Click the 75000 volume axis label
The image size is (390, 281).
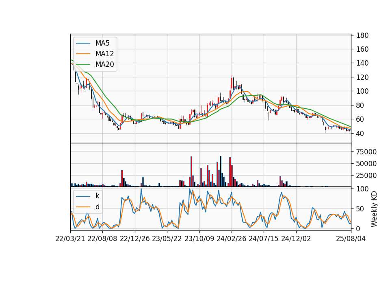(x=366, y=152)
